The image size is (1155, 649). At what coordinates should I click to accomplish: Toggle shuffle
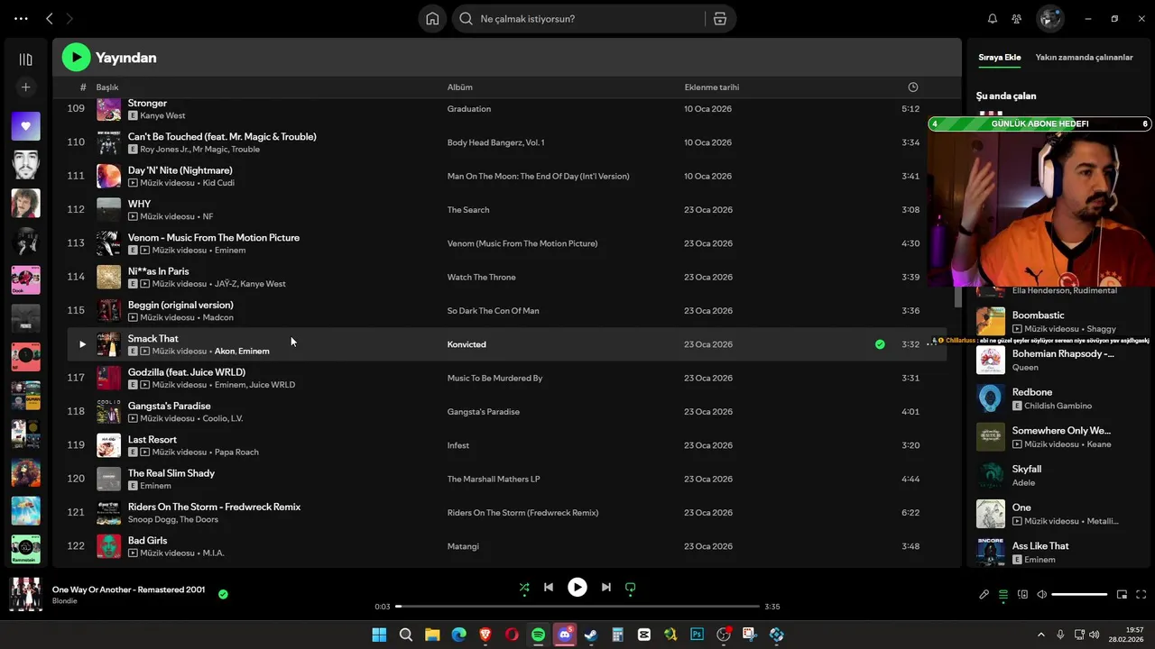point(524,588)
